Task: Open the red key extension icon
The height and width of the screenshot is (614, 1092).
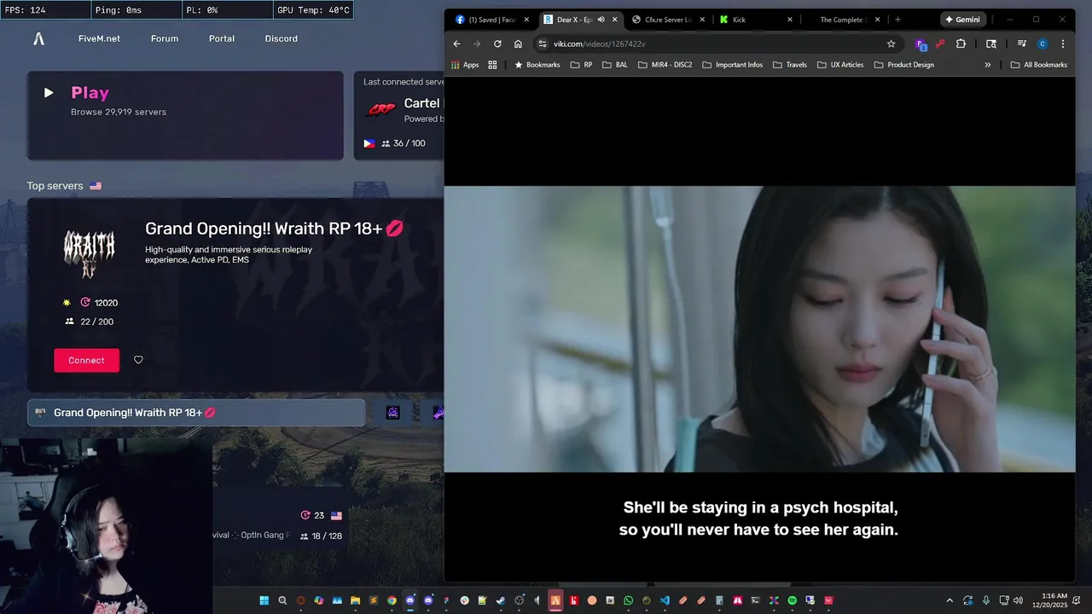Action: click(x=940, y=43)
